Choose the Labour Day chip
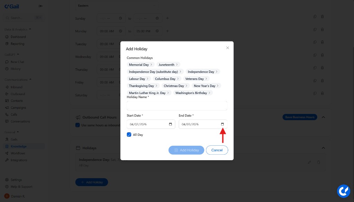354x202 pixels. click(x=139, y=79)
